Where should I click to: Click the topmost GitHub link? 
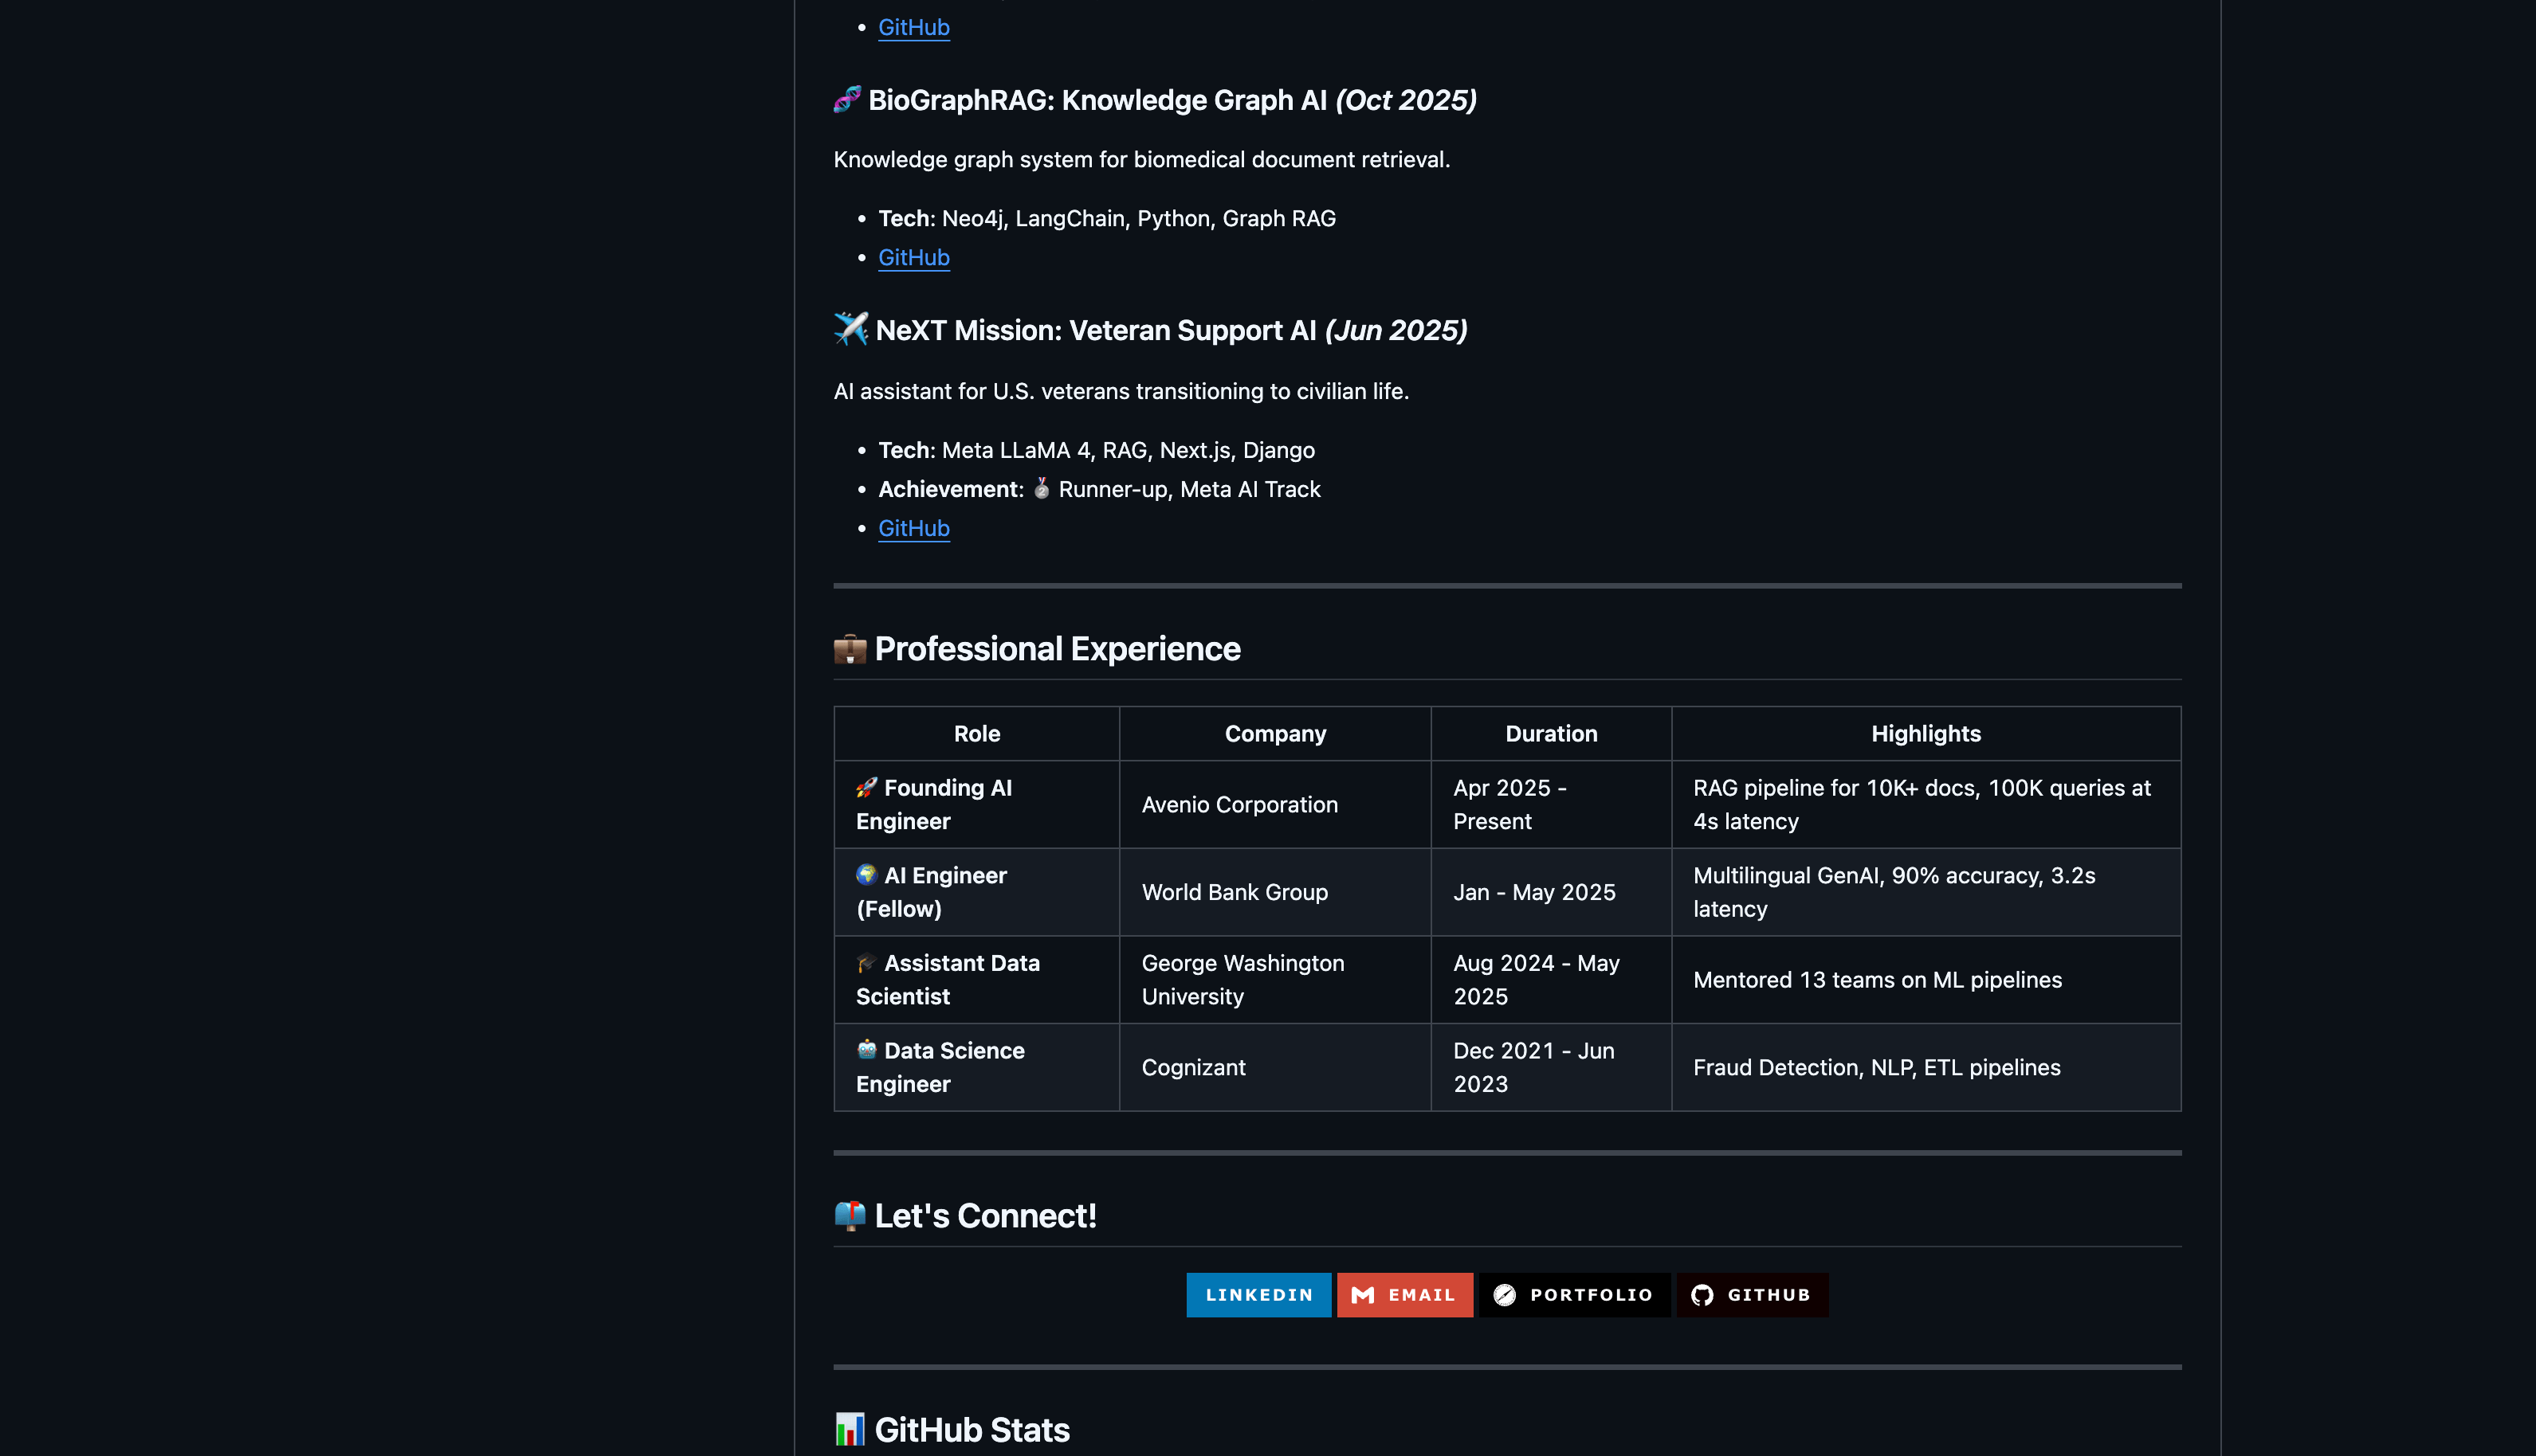coord(913,27)
